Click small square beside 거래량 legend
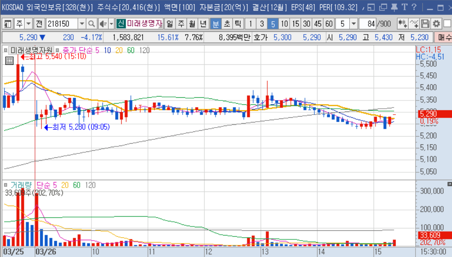This screenshot has width=452, height=257. pos(5,185)
